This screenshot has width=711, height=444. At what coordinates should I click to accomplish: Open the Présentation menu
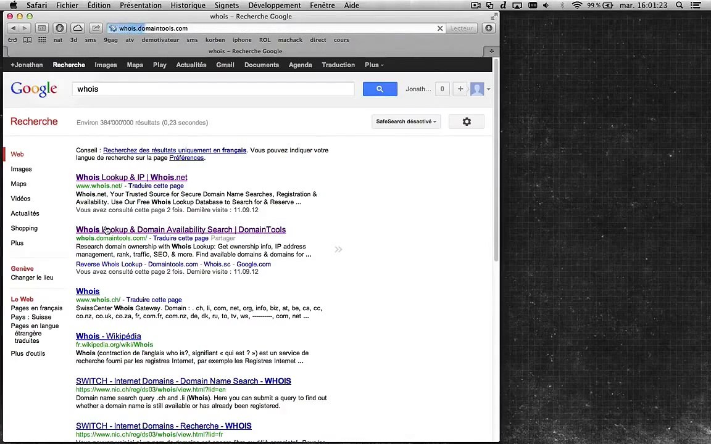(x=141, y=6)
